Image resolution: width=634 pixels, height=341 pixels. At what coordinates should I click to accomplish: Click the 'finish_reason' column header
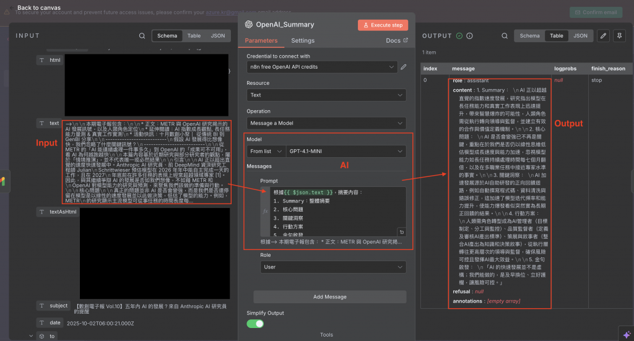click(x=608, y=69)
